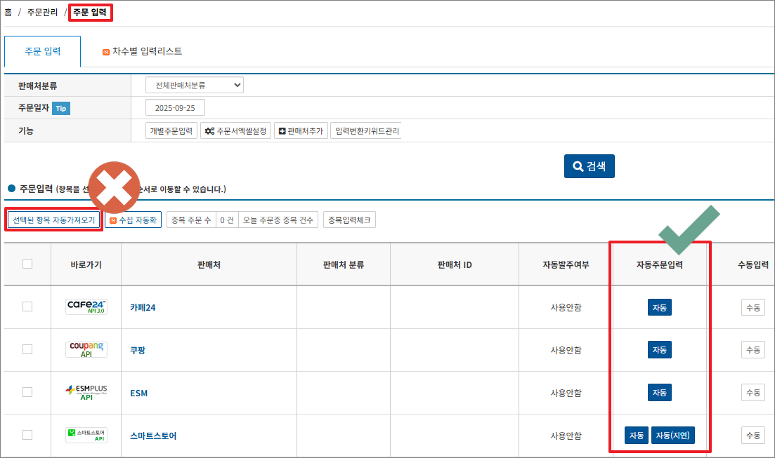Click the 자동 button for 스마트스토어
The width and height of the screenshot is (775, 458).
pyautogui.click(x=637, y=436)
